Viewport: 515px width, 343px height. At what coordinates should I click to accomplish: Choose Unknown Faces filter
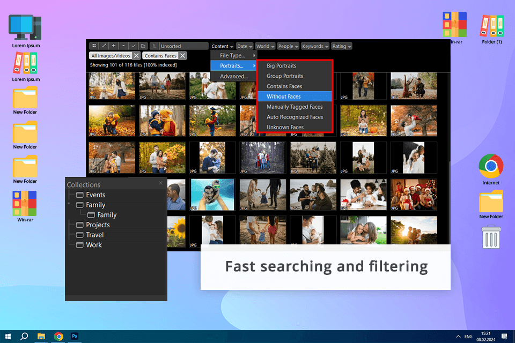tap(295, 127)
